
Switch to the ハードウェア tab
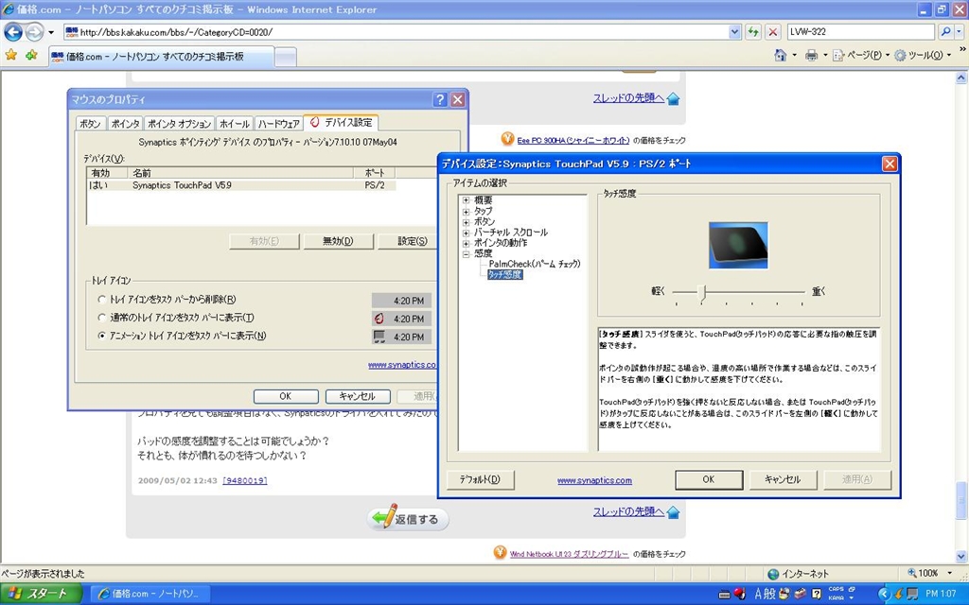pos(279,124)
